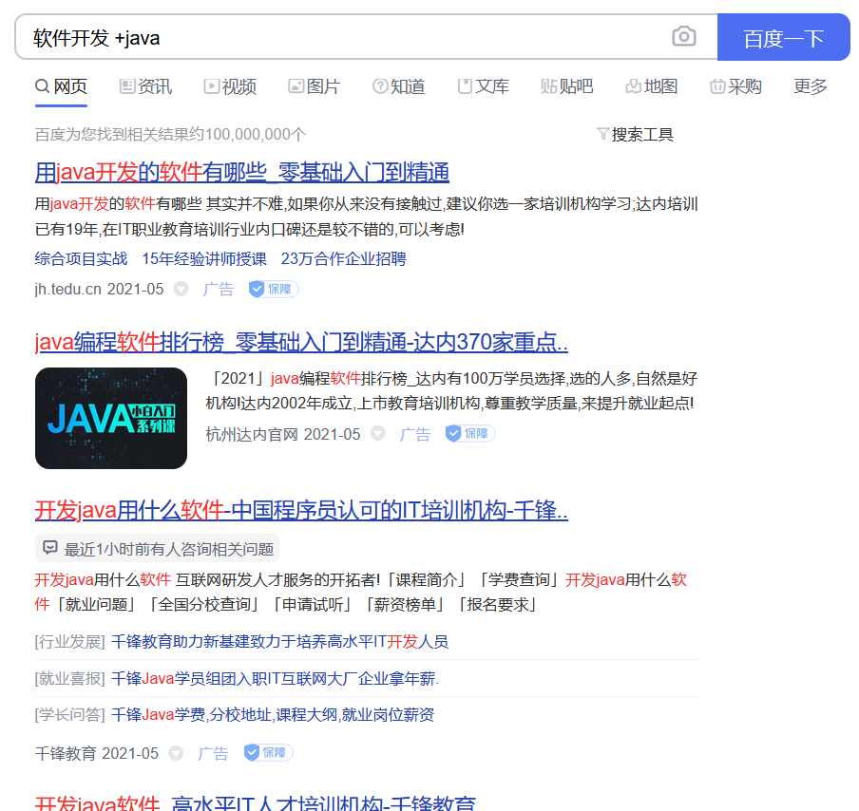The image size is (859, 811).
Task: Switch to the 图片 tab
Action: pos(315,86)
